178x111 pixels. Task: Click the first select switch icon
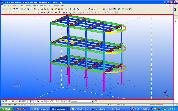coord(3,101)
